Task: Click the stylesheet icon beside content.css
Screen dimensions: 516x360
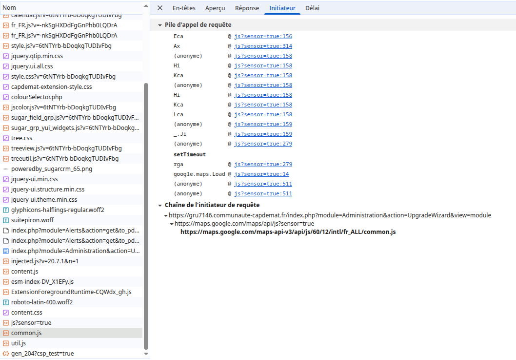Action: (5, 313)
